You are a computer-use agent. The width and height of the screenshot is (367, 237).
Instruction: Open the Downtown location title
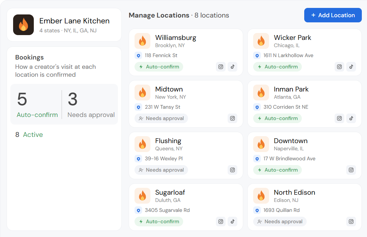click(x=291, y=141)
